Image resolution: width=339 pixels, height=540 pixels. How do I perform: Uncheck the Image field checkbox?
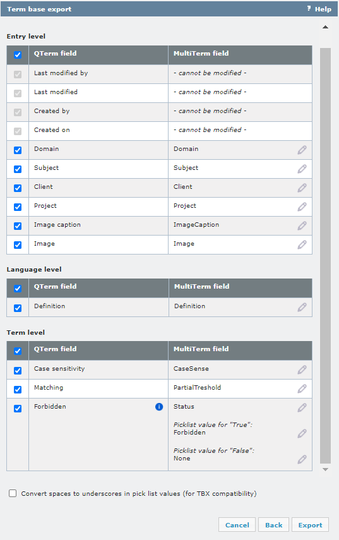click(x=18, y=245)
